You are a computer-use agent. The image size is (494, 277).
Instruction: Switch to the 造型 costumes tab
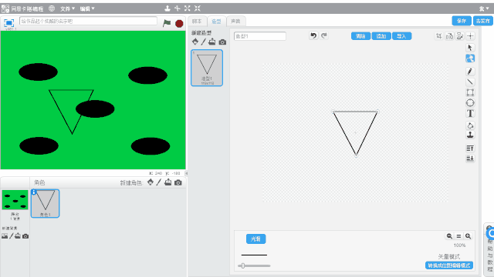[x=216, y=21]
